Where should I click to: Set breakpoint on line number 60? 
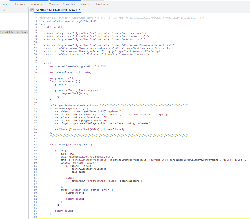(x=35, y=193)
